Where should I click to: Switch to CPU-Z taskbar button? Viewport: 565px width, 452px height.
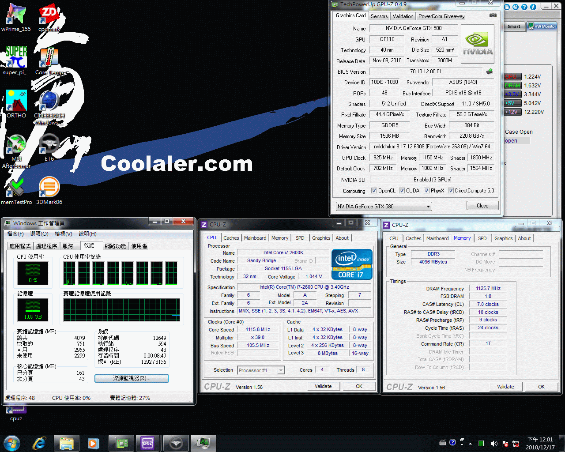(x=147, y=443)
